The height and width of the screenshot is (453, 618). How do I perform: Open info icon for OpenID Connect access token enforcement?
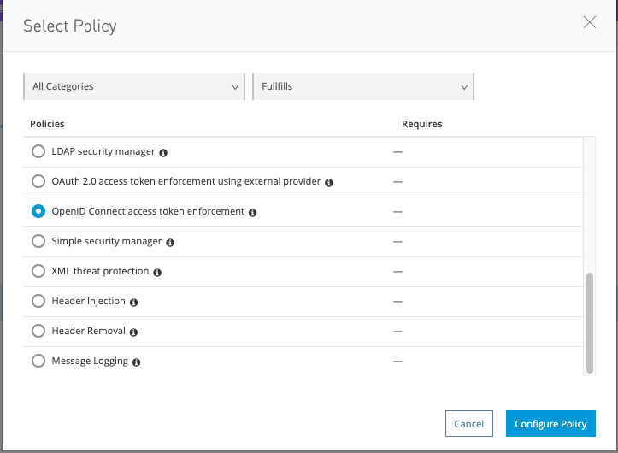click(x=252, y=212)
